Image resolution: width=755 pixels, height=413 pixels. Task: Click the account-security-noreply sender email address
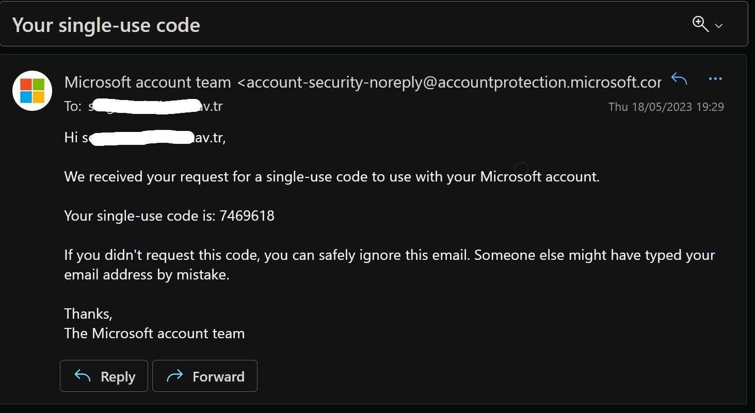(x=449, y=82)
